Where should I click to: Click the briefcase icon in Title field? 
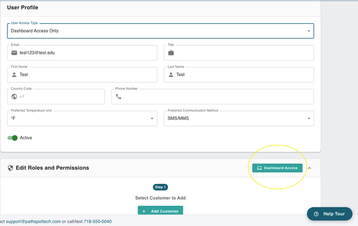tap(171, 53)
